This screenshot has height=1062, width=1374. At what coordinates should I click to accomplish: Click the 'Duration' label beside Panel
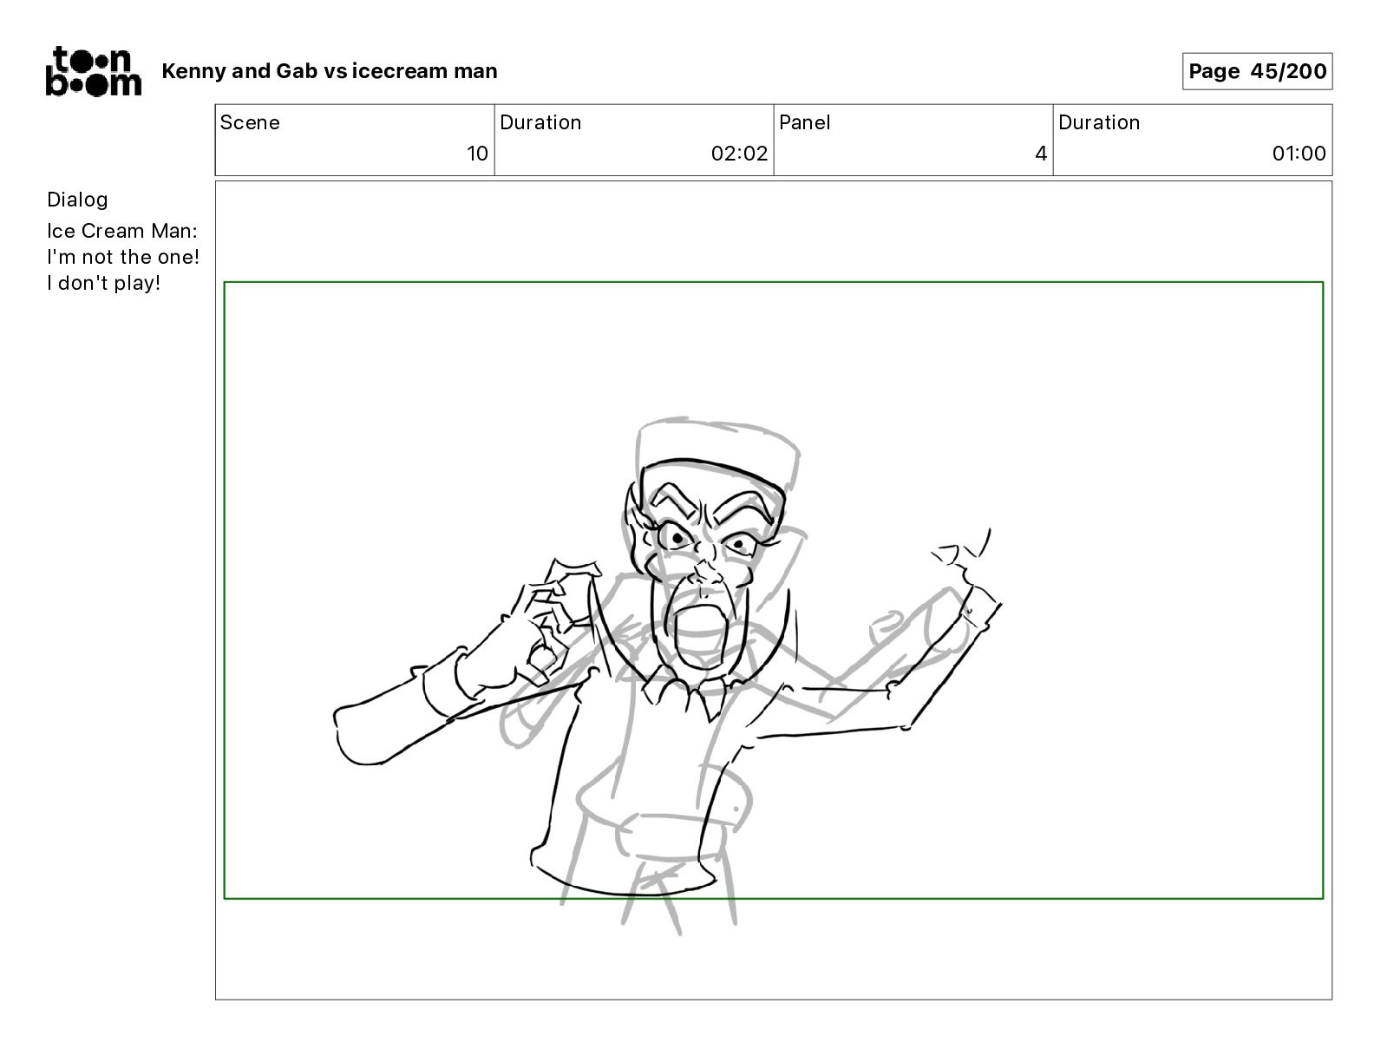tap(1099, 122)
